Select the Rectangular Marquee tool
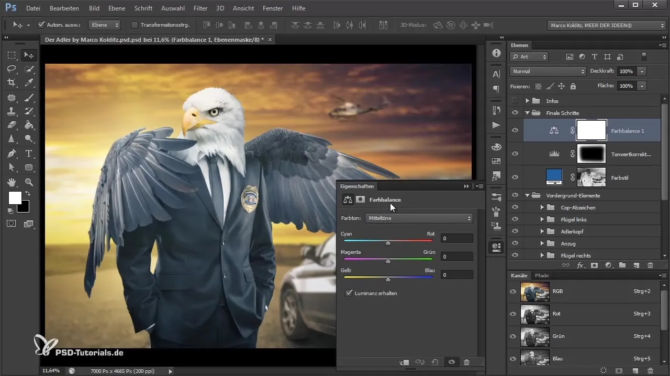Viewport: 670px width, 376px height. [x=12, y=55]
